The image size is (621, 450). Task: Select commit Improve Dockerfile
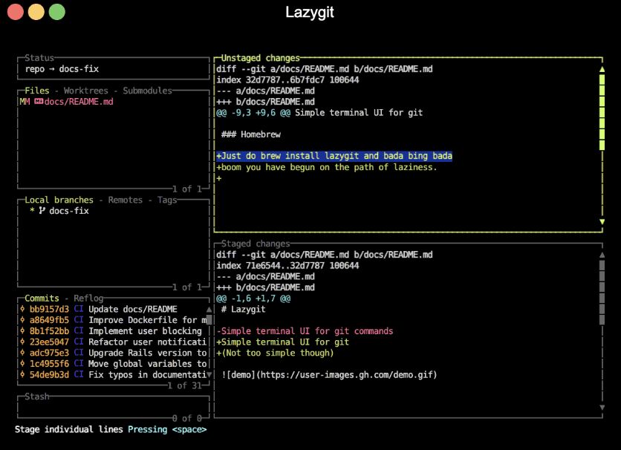113,320
